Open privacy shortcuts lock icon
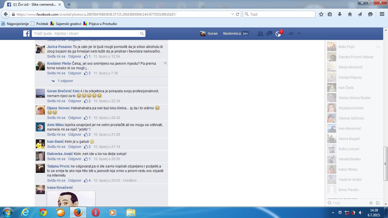This screenshot has height=218, width=388. pyautogui.click(x=291, y=33)
